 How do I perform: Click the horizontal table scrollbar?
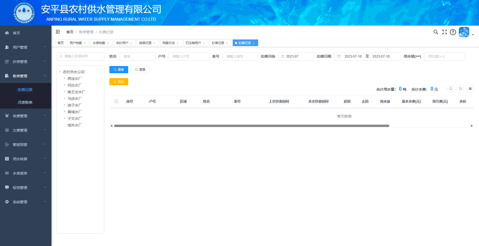(252, 126)
